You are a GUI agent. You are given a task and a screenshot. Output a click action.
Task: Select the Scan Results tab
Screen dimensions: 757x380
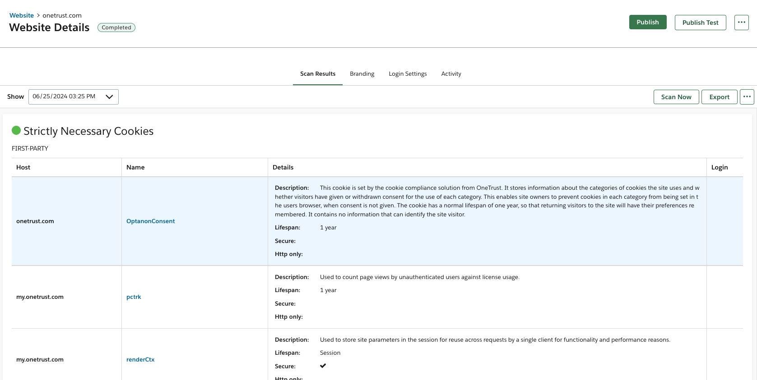click(317, 74)
